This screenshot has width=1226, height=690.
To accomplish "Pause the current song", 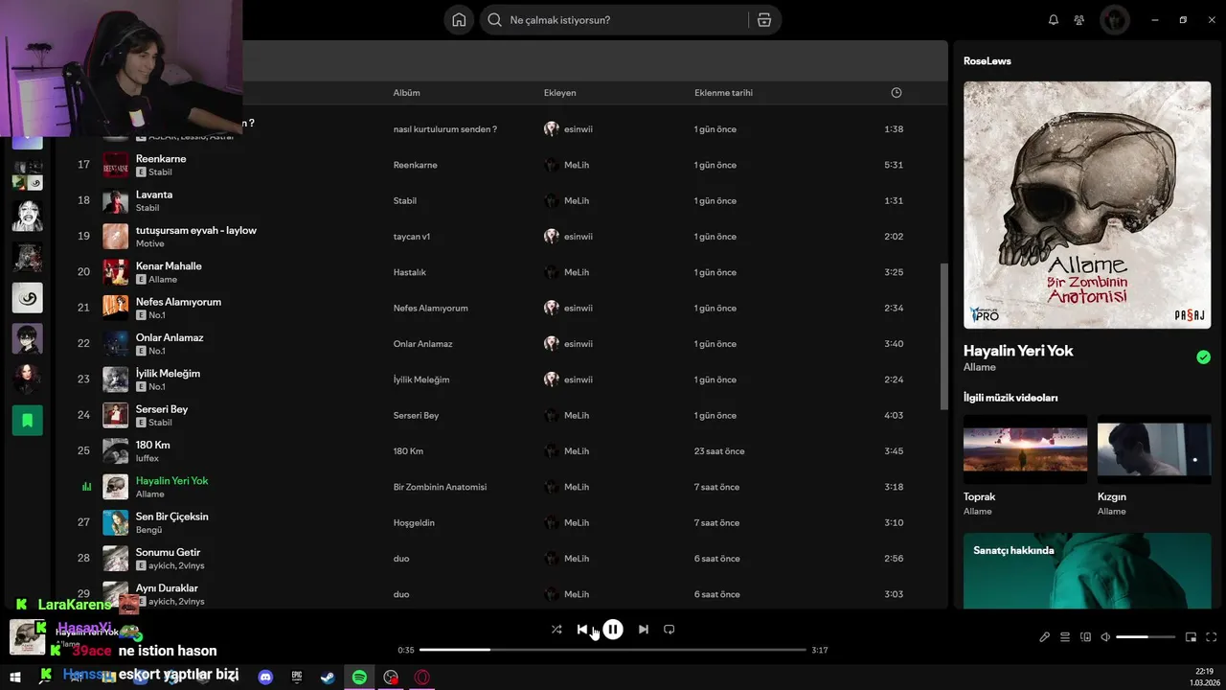I will 613,630.
